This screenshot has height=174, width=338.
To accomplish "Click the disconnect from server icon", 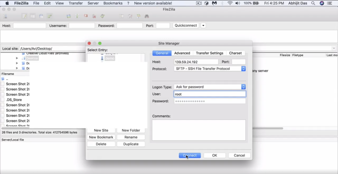I will coord(94,16).
